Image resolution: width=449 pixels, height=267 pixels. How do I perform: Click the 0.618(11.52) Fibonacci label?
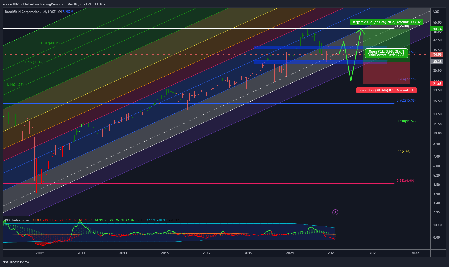coord(406,121)
